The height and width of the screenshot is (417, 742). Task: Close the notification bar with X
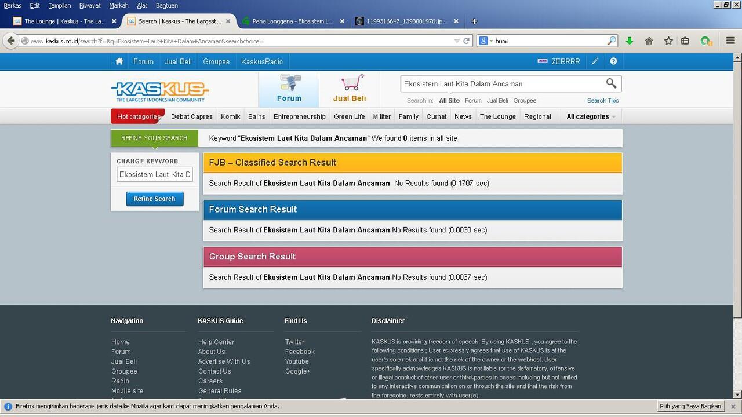(x=733, y=407)
